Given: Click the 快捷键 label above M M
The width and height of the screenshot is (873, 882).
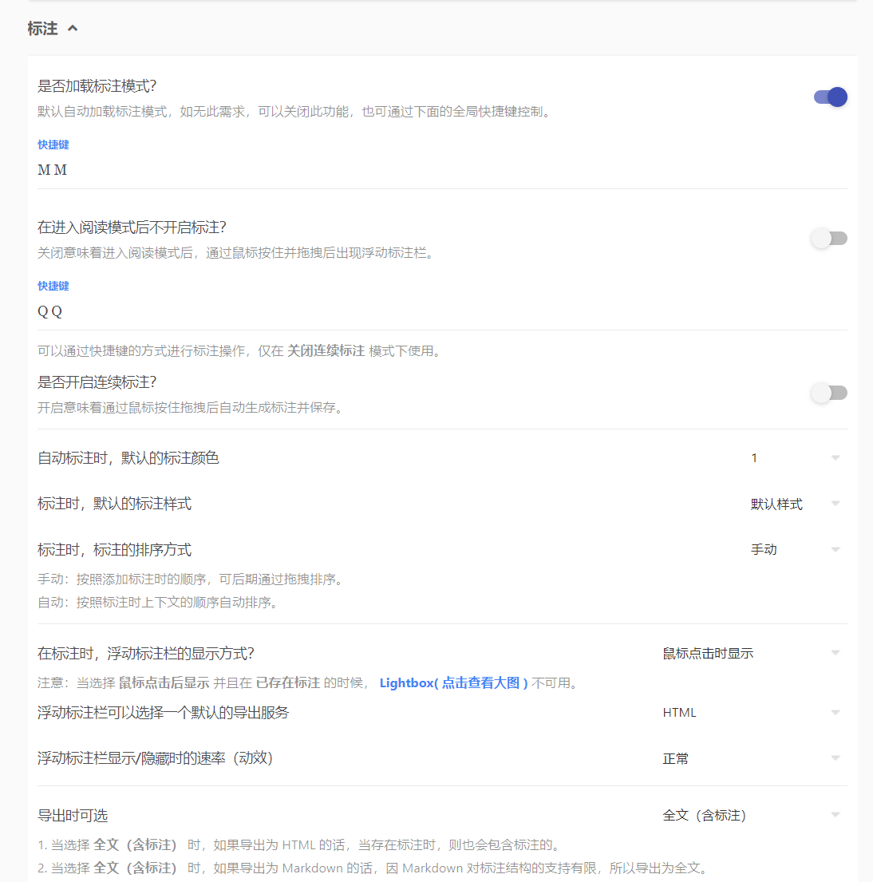Looking at the screenshot, I should tap(53, 144).
